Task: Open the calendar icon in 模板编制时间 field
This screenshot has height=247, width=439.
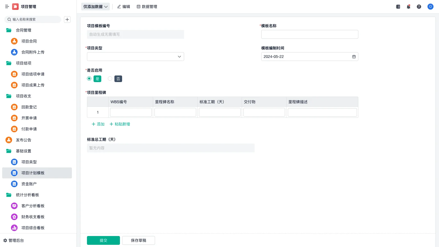Action: 354,56
